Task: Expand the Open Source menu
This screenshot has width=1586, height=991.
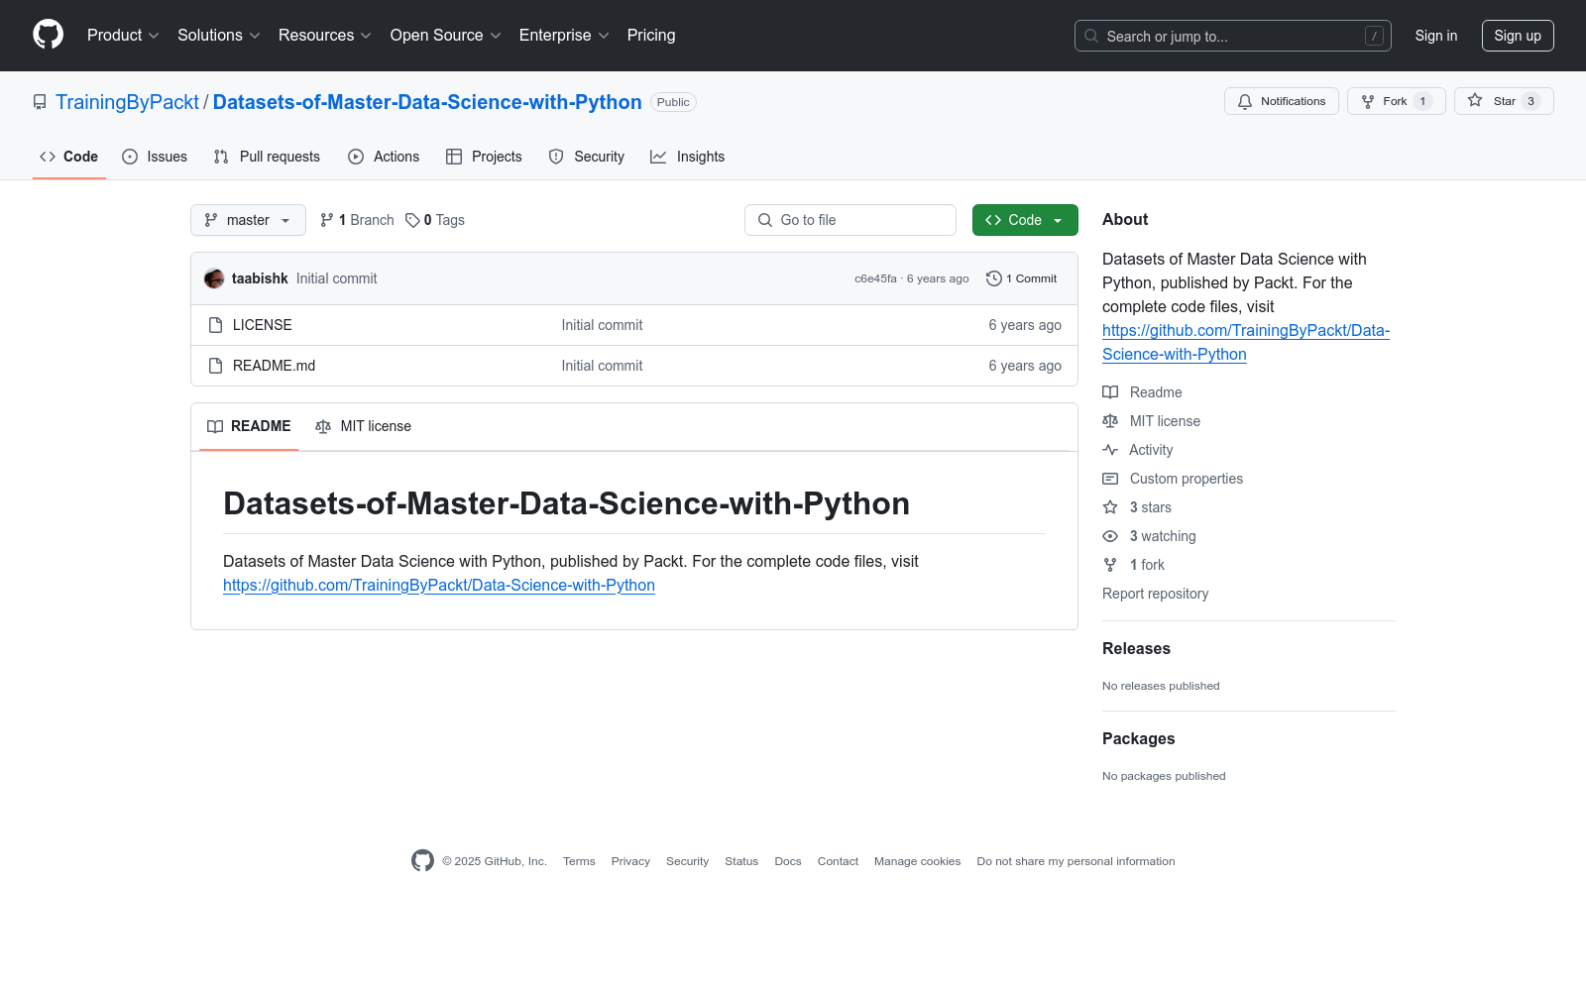Action: coord(446,36)
